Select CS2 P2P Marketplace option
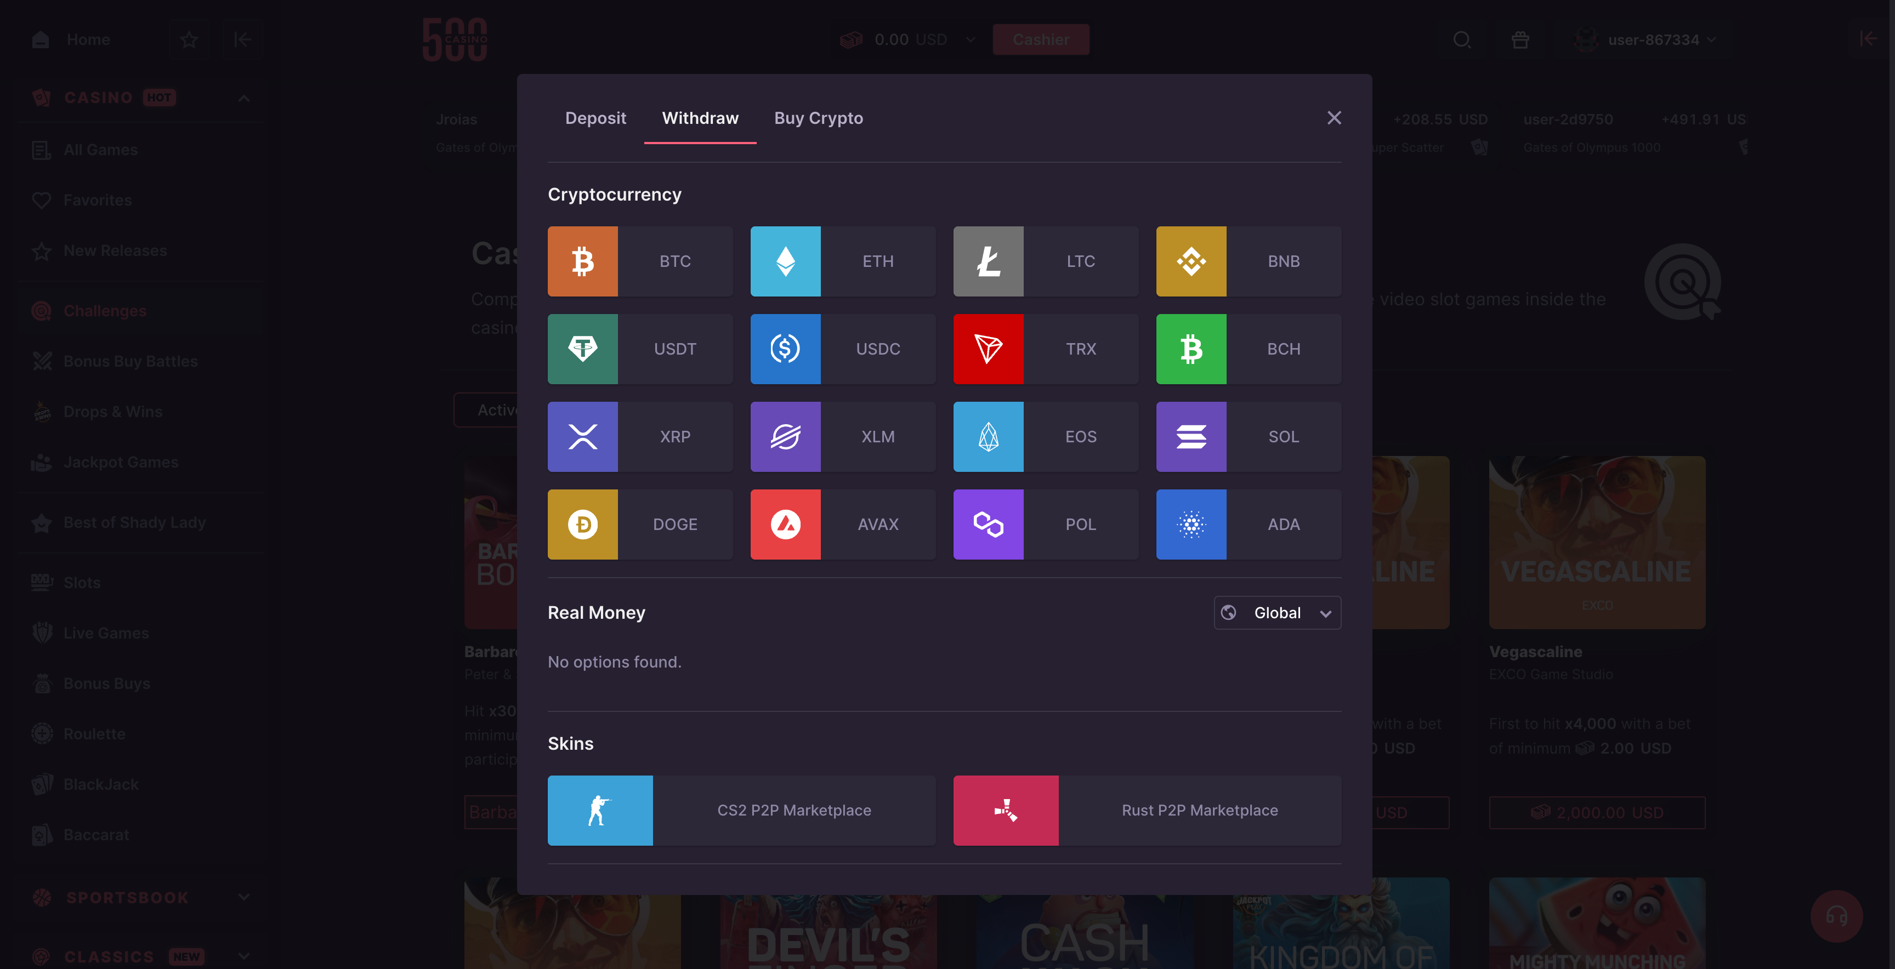Viewport: 1895px width, 969px height. click(741, 810)
